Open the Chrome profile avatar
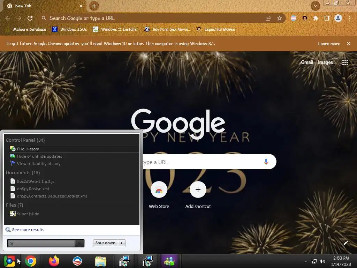 [338, 18]
